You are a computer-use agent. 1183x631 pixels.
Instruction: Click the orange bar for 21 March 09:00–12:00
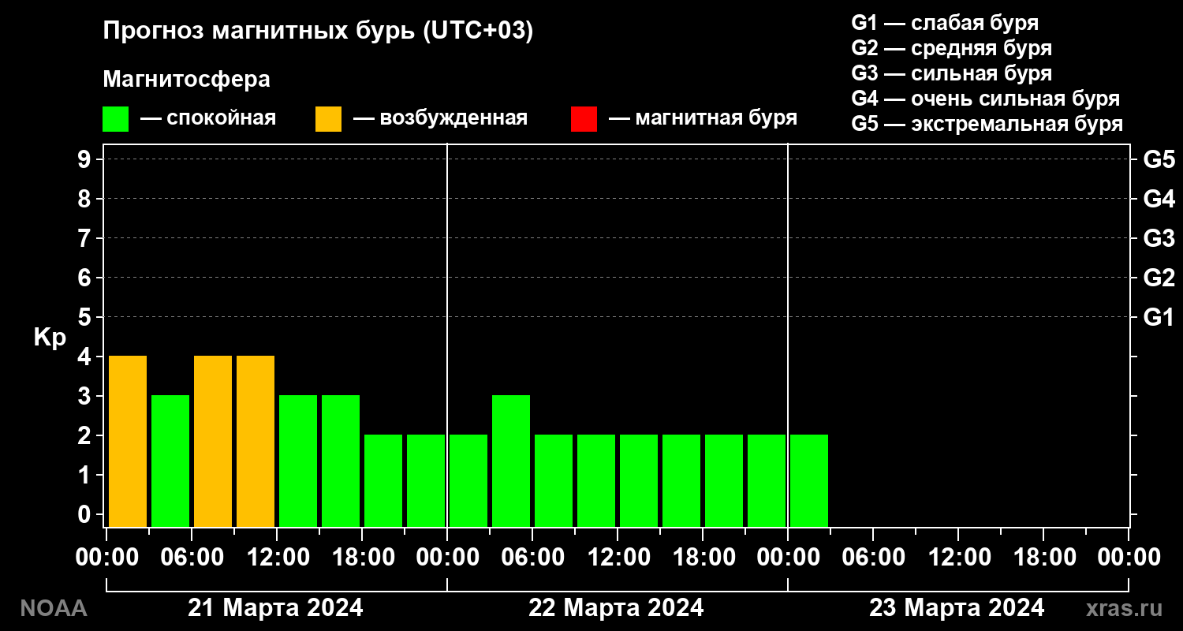pos(256,441)
